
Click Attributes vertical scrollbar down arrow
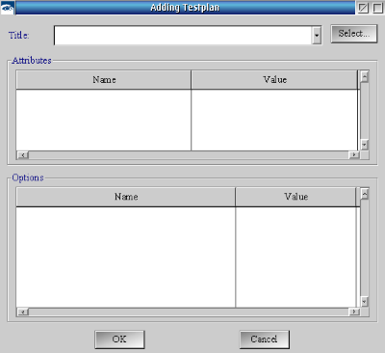(364, 145)
